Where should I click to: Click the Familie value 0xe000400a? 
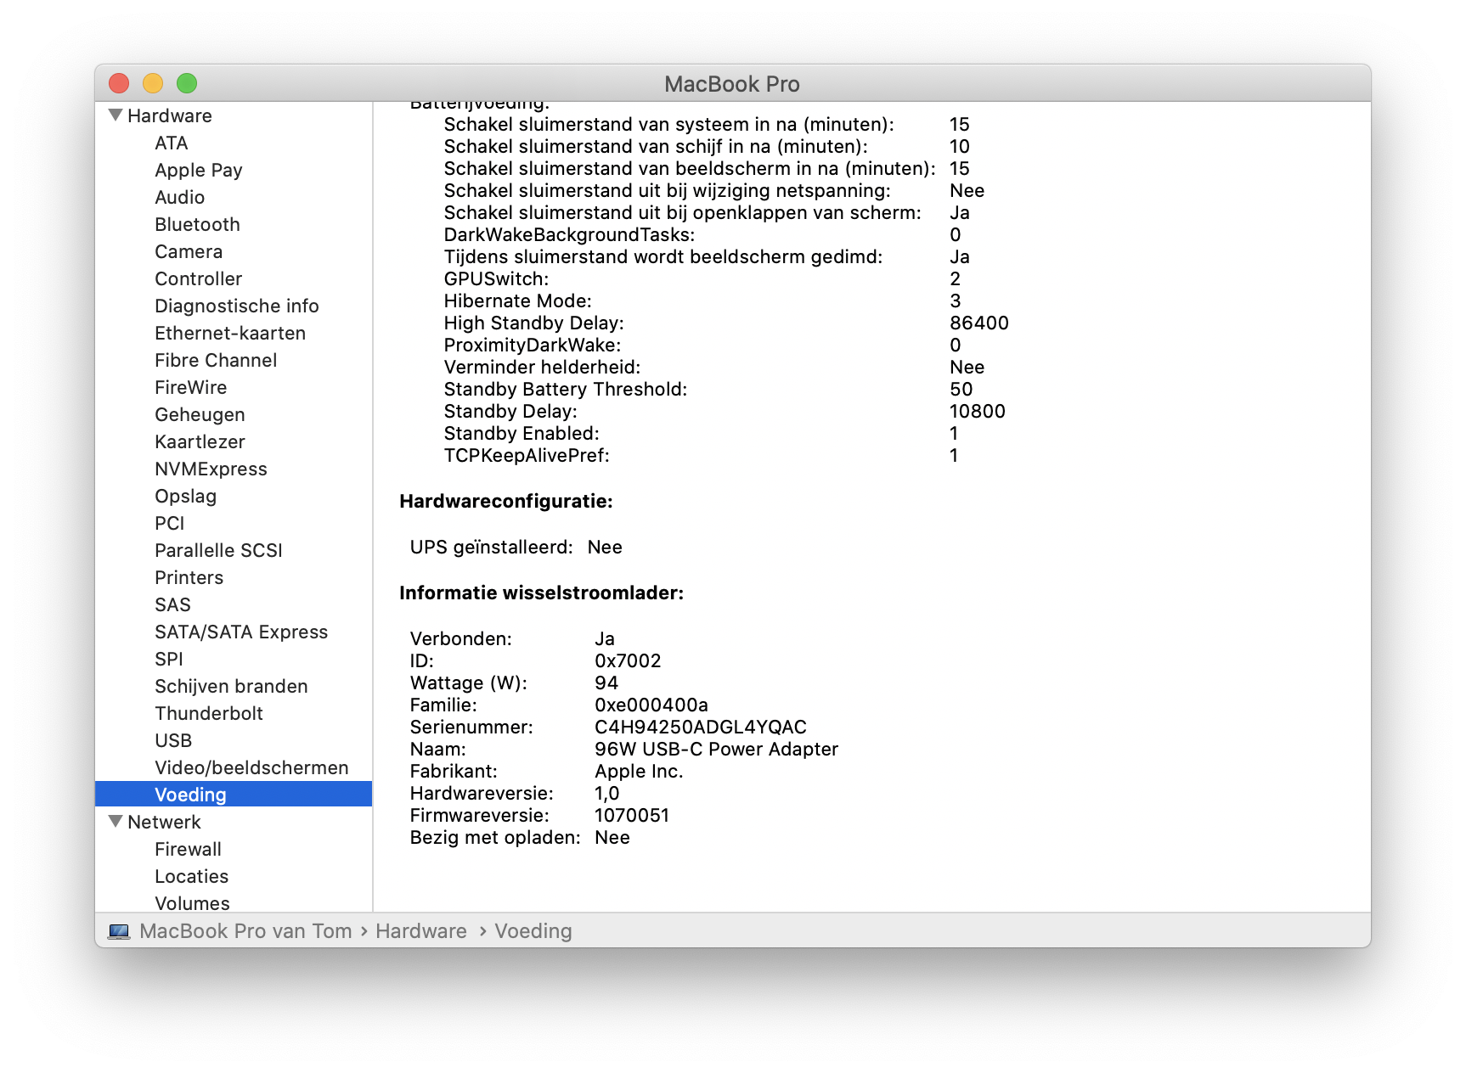tap(651, 705)
